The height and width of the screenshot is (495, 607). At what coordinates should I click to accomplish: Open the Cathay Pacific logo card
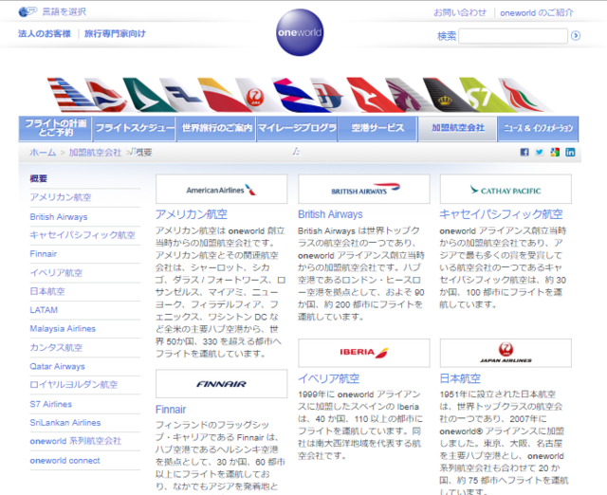[506, 189]
